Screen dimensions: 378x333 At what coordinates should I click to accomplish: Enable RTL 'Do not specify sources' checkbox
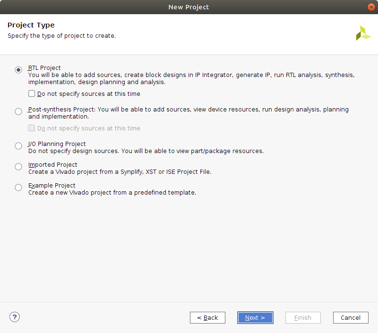32,94
